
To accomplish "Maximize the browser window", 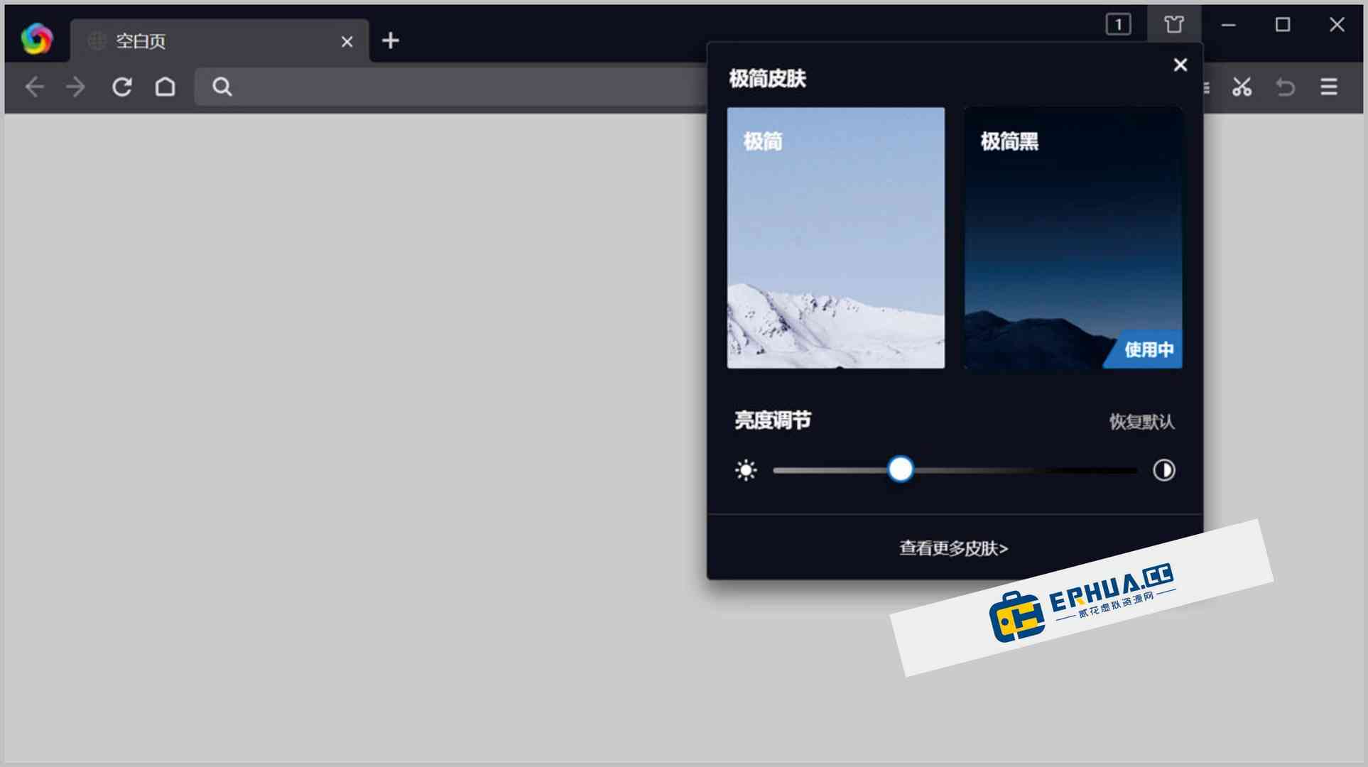I will pos(1283,25).
